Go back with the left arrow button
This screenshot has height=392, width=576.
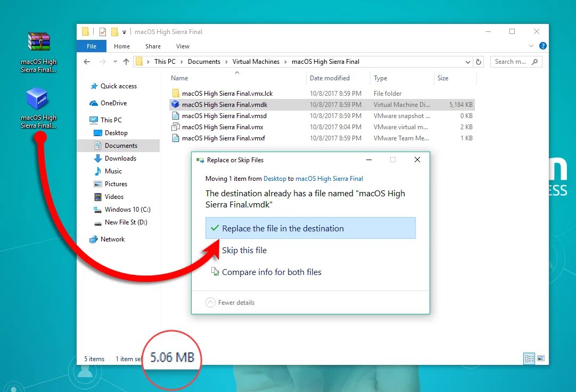point(87,62)
